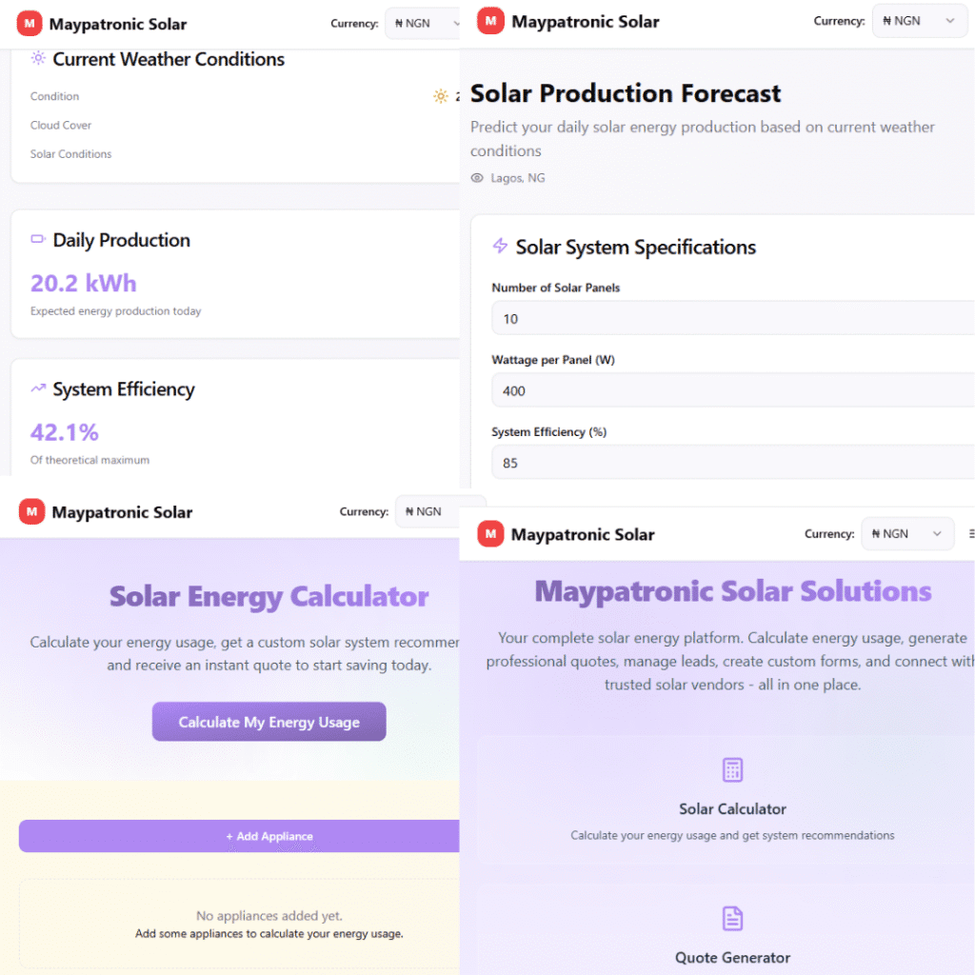Select the Solar Calculator grid icon
The height and width of the screenshot is (975, 975).
(732, 769)
